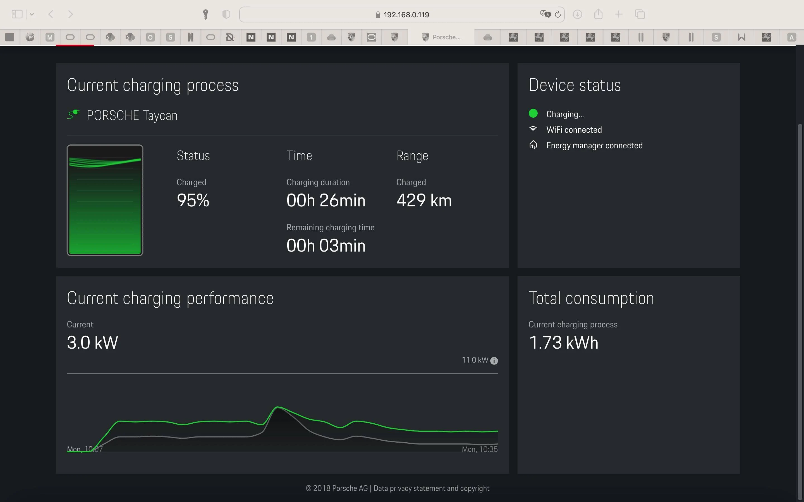Click the PORSCHE Taycan vehicle name
This screenshot has width=804, height=502.
point(132,115)
